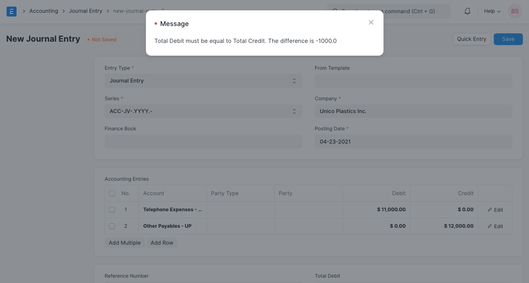Tick the checkbox for Telephone Expenses row
Viewport: 529px width, 283px height.
tap(112, 210)
